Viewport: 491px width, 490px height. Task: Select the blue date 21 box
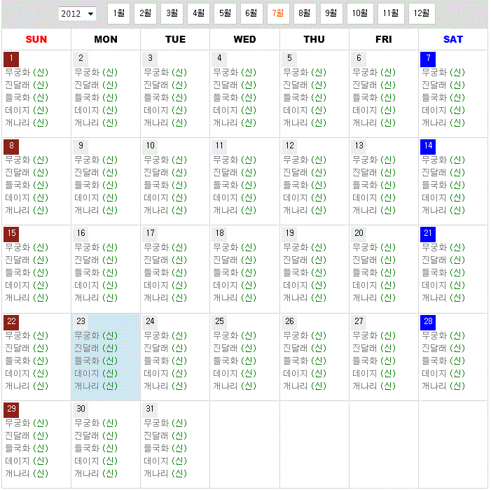[428, 234]
